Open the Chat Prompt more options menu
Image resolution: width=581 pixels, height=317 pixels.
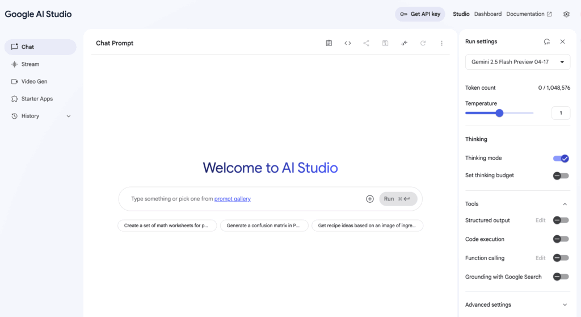441,43
